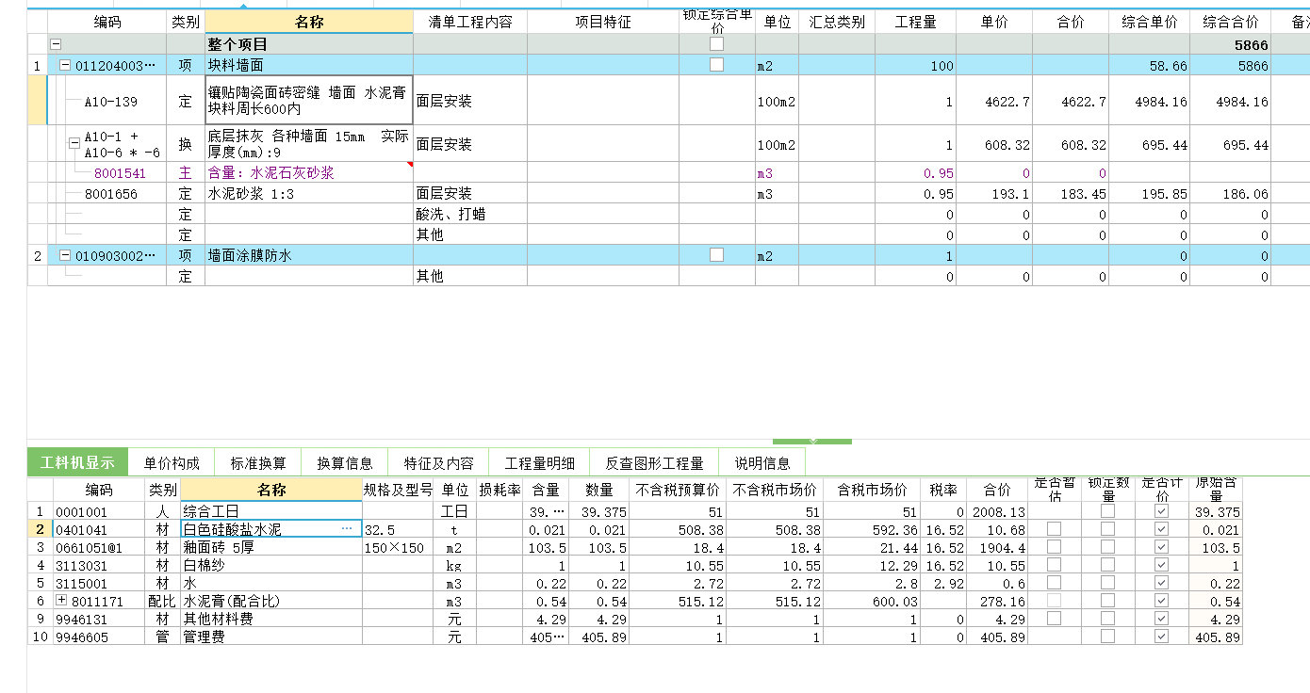This screenshot has width=1310, height=693.
Task: Switch to 工料机显示 tab
Action: (77, 462)
